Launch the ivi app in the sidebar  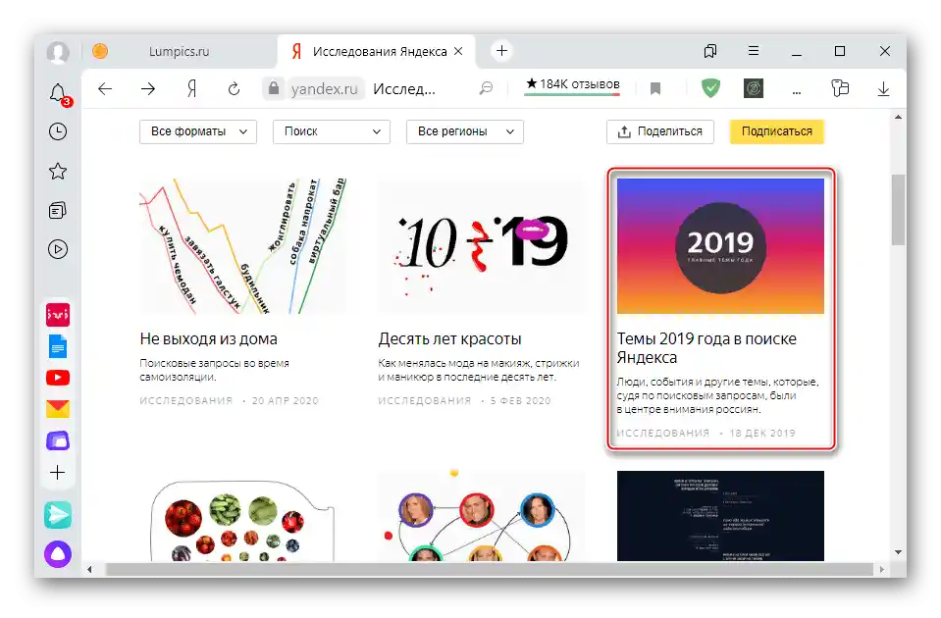coord(57,315)
